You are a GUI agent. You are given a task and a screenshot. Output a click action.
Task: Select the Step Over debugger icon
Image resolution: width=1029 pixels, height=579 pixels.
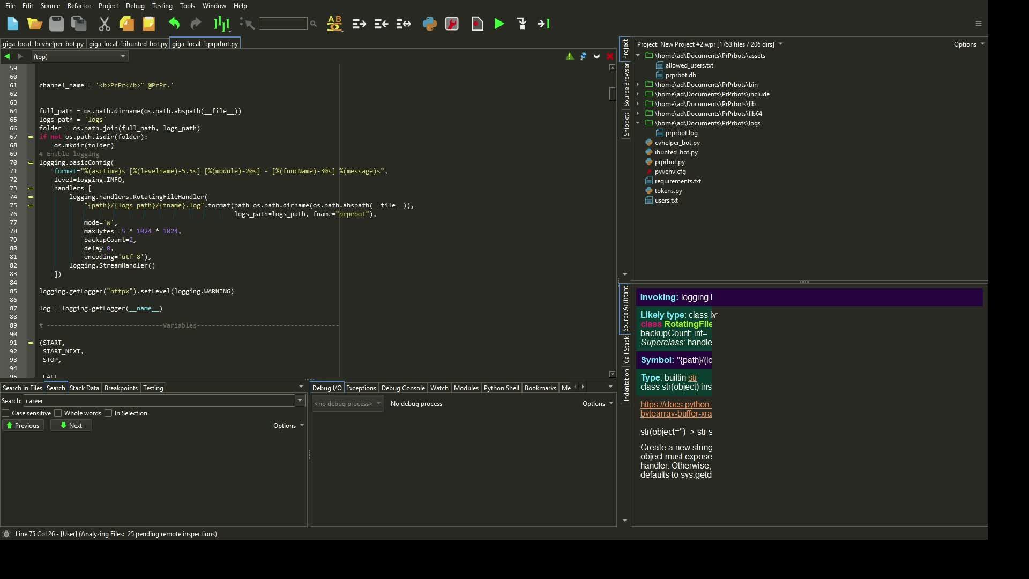543,24
